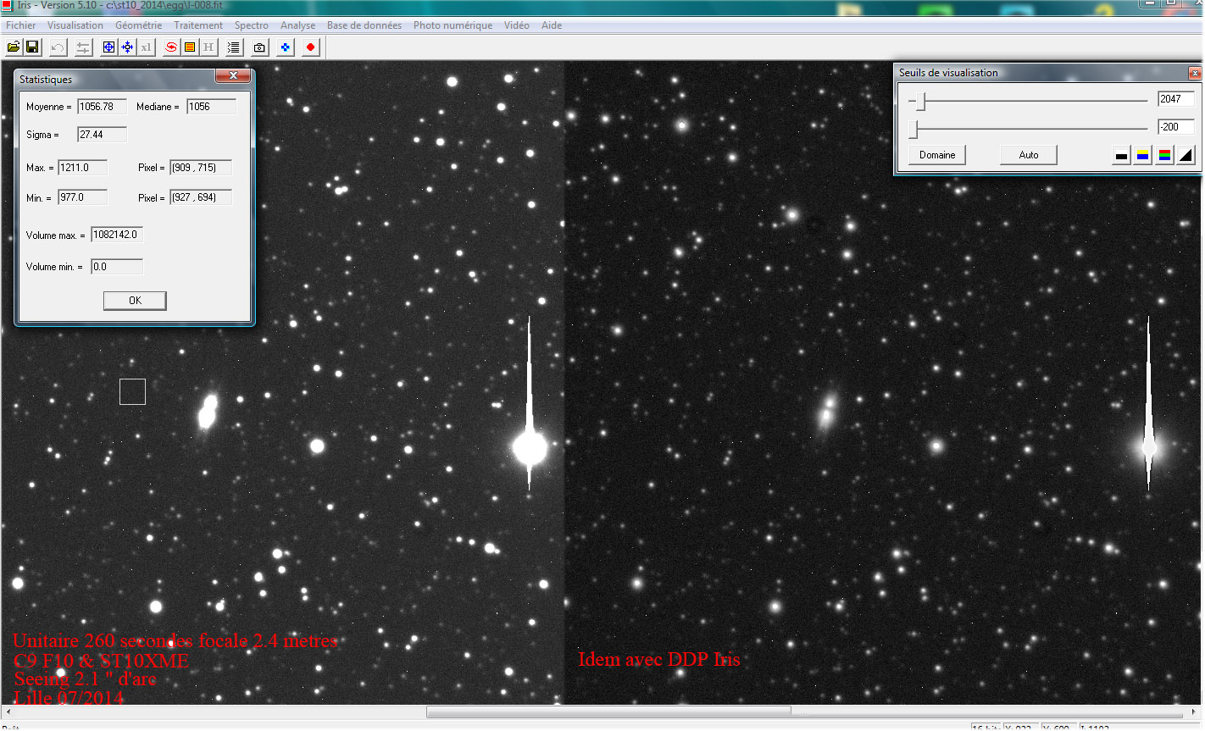This screenshot has height=731, width=1205.
Task: Close the Statistiques dialog
Action: [233, 76]
